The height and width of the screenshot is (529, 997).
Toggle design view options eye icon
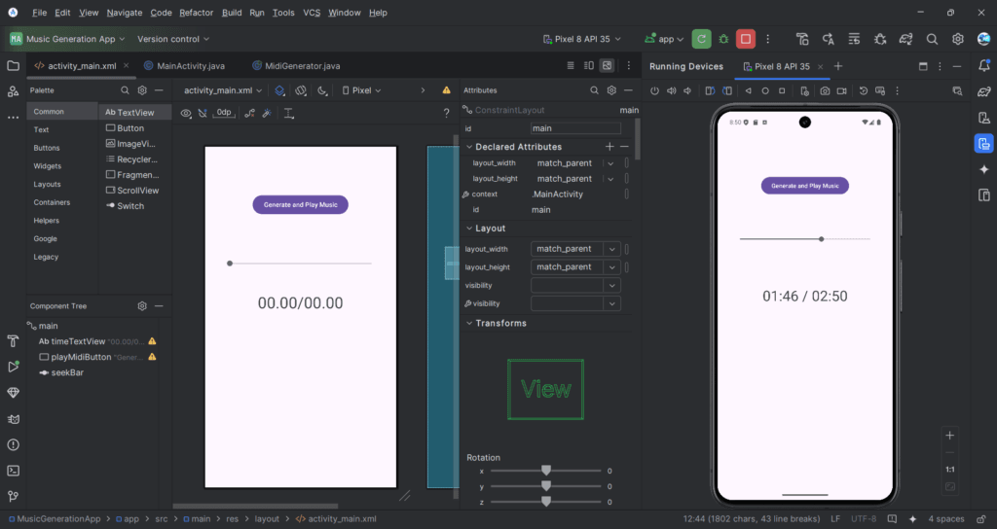point(186,113)
